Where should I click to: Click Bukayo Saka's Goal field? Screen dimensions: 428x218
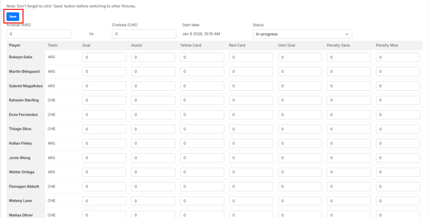104,57
